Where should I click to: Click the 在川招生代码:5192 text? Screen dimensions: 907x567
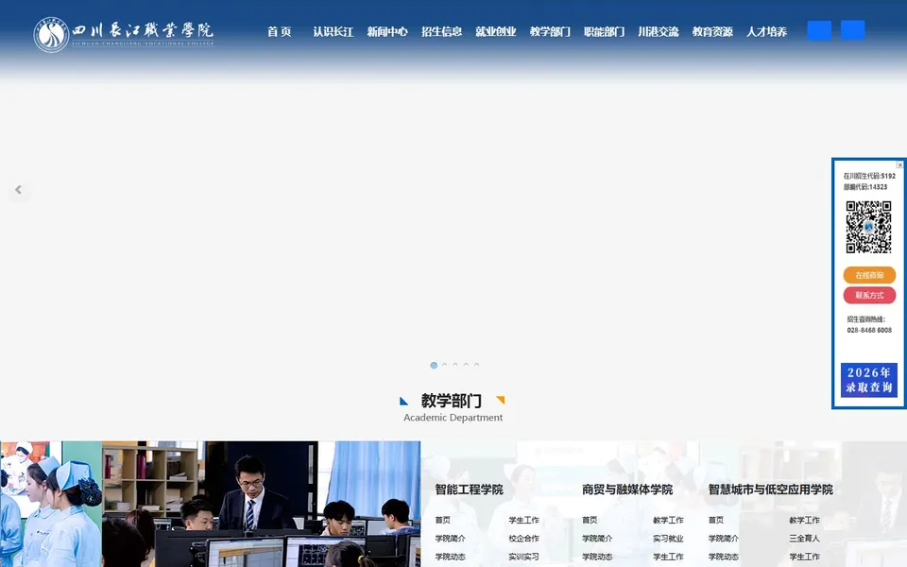point(869,176)
